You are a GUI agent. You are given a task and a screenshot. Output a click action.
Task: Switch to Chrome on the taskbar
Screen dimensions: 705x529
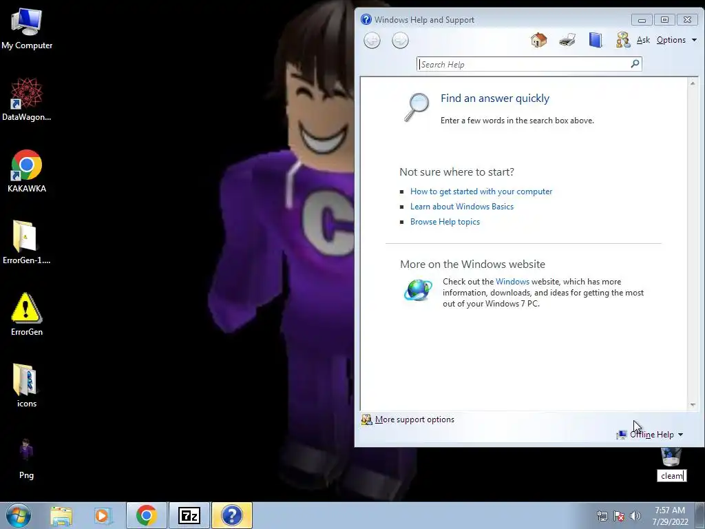[147, 515]
